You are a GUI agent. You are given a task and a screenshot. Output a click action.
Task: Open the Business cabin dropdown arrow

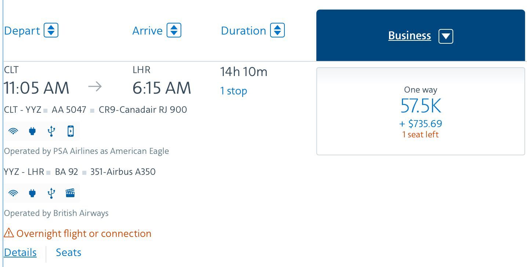pyautogui.click(x=446, y=36)
